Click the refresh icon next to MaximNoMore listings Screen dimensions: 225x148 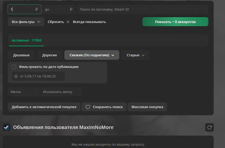pyautogui.click(x=209, y=127)
